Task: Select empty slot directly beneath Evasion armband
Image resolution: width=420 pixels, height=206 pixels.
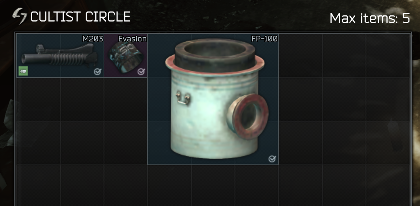Action: pyautogui.click(x=126, y=99)
